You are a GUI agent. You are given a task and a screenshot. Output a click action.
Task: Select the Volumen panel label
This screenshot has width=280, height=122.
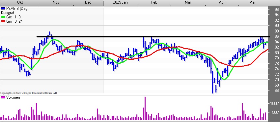(x=13, y=97)
